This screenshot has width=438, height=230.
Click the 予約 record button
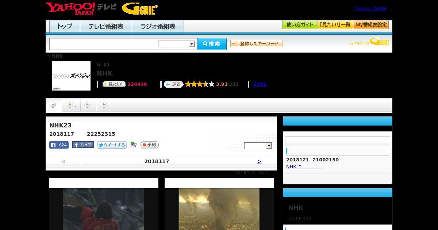click(150, 145)
